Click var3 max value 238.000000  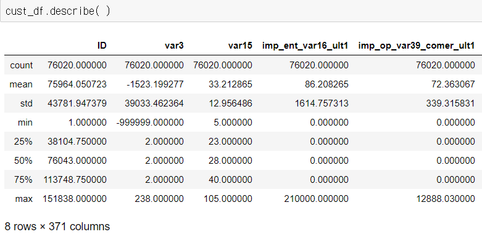[x=159, y=199]
